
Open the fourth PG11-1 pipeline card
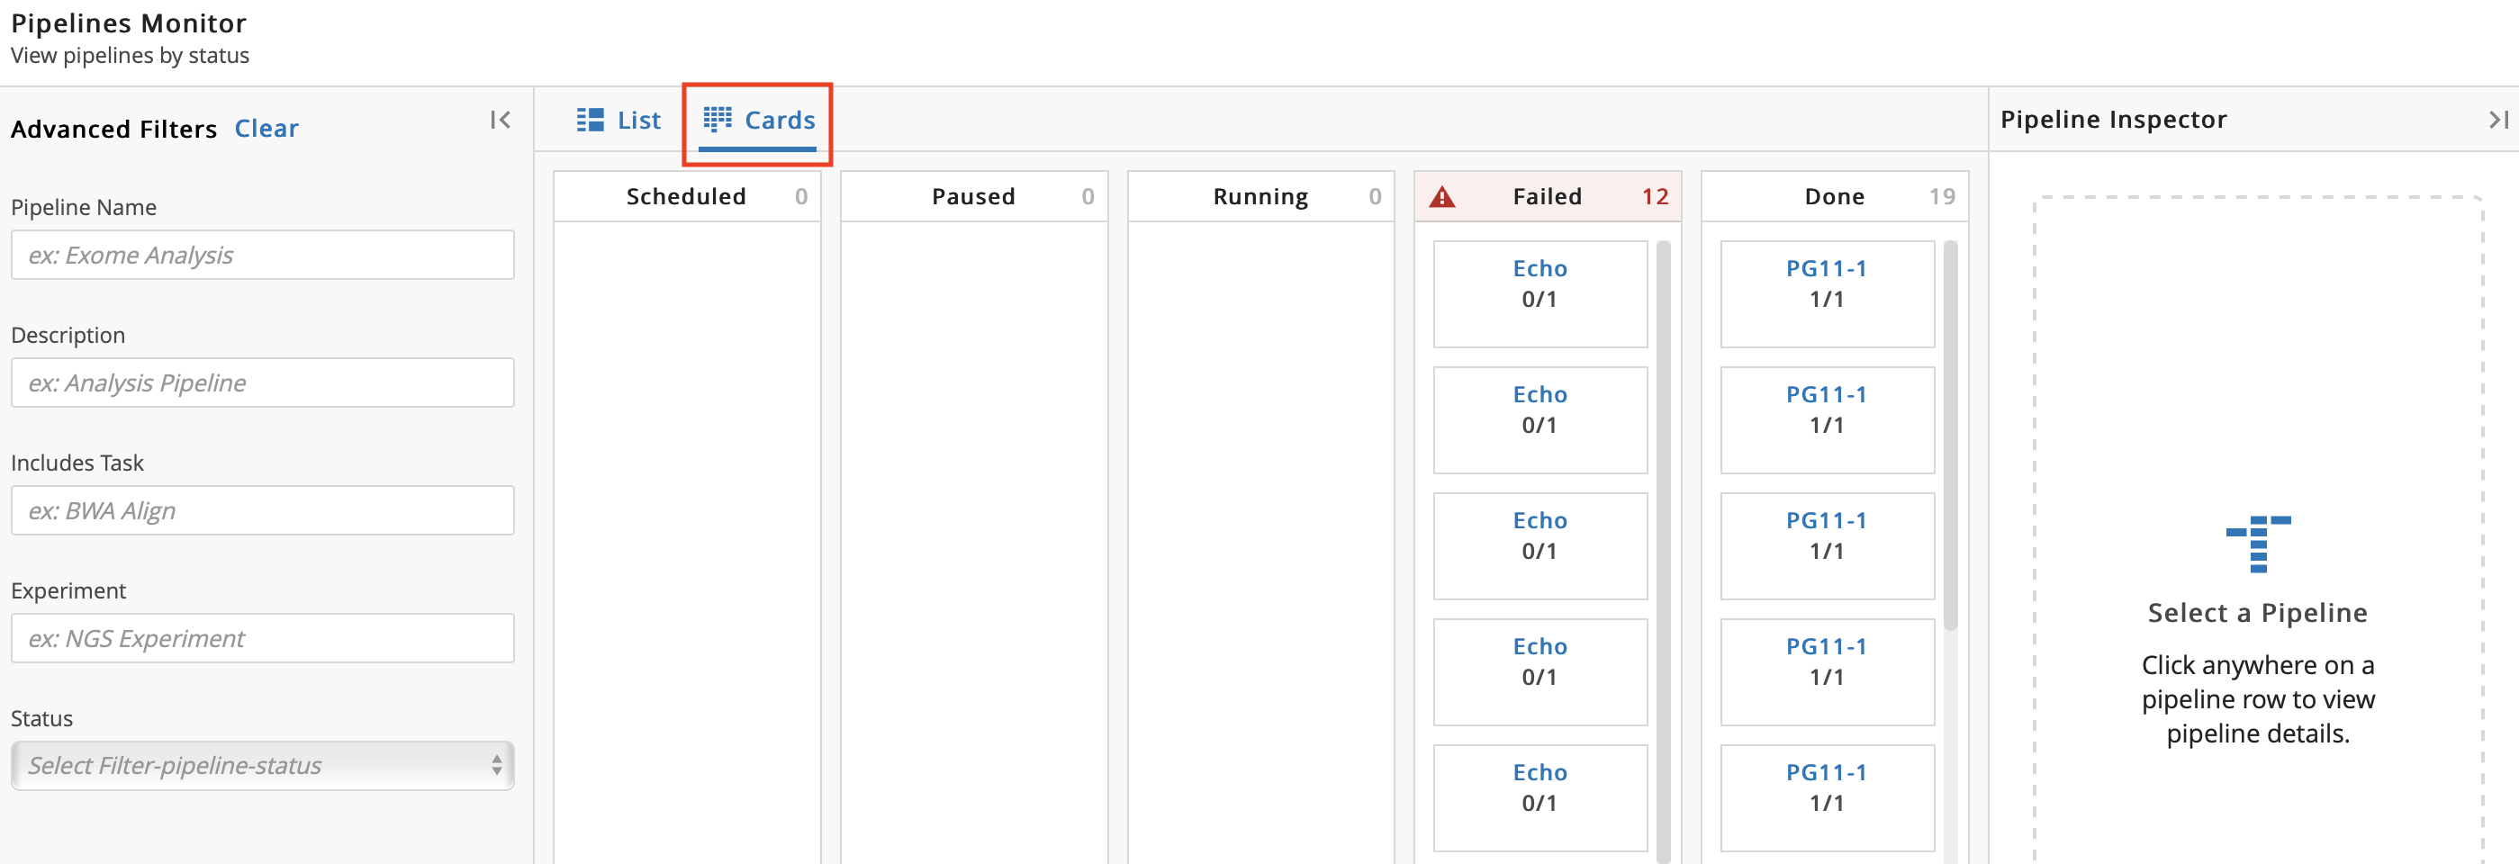click(1827, 672)
